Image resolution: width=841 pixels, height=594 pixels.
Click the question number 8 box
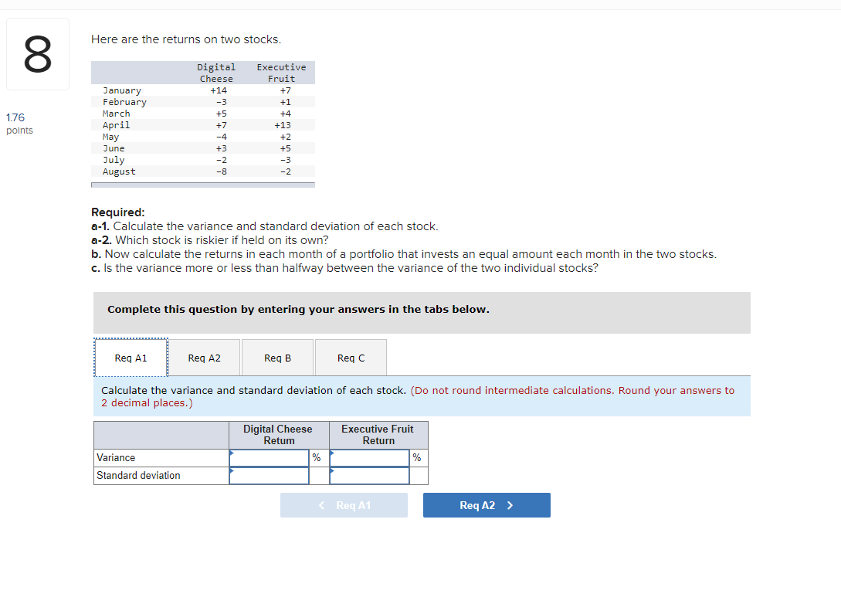tap(38, 53)
